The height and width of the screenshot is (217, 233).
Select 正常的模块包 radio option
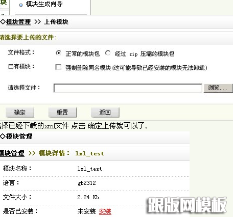(58, 53)
